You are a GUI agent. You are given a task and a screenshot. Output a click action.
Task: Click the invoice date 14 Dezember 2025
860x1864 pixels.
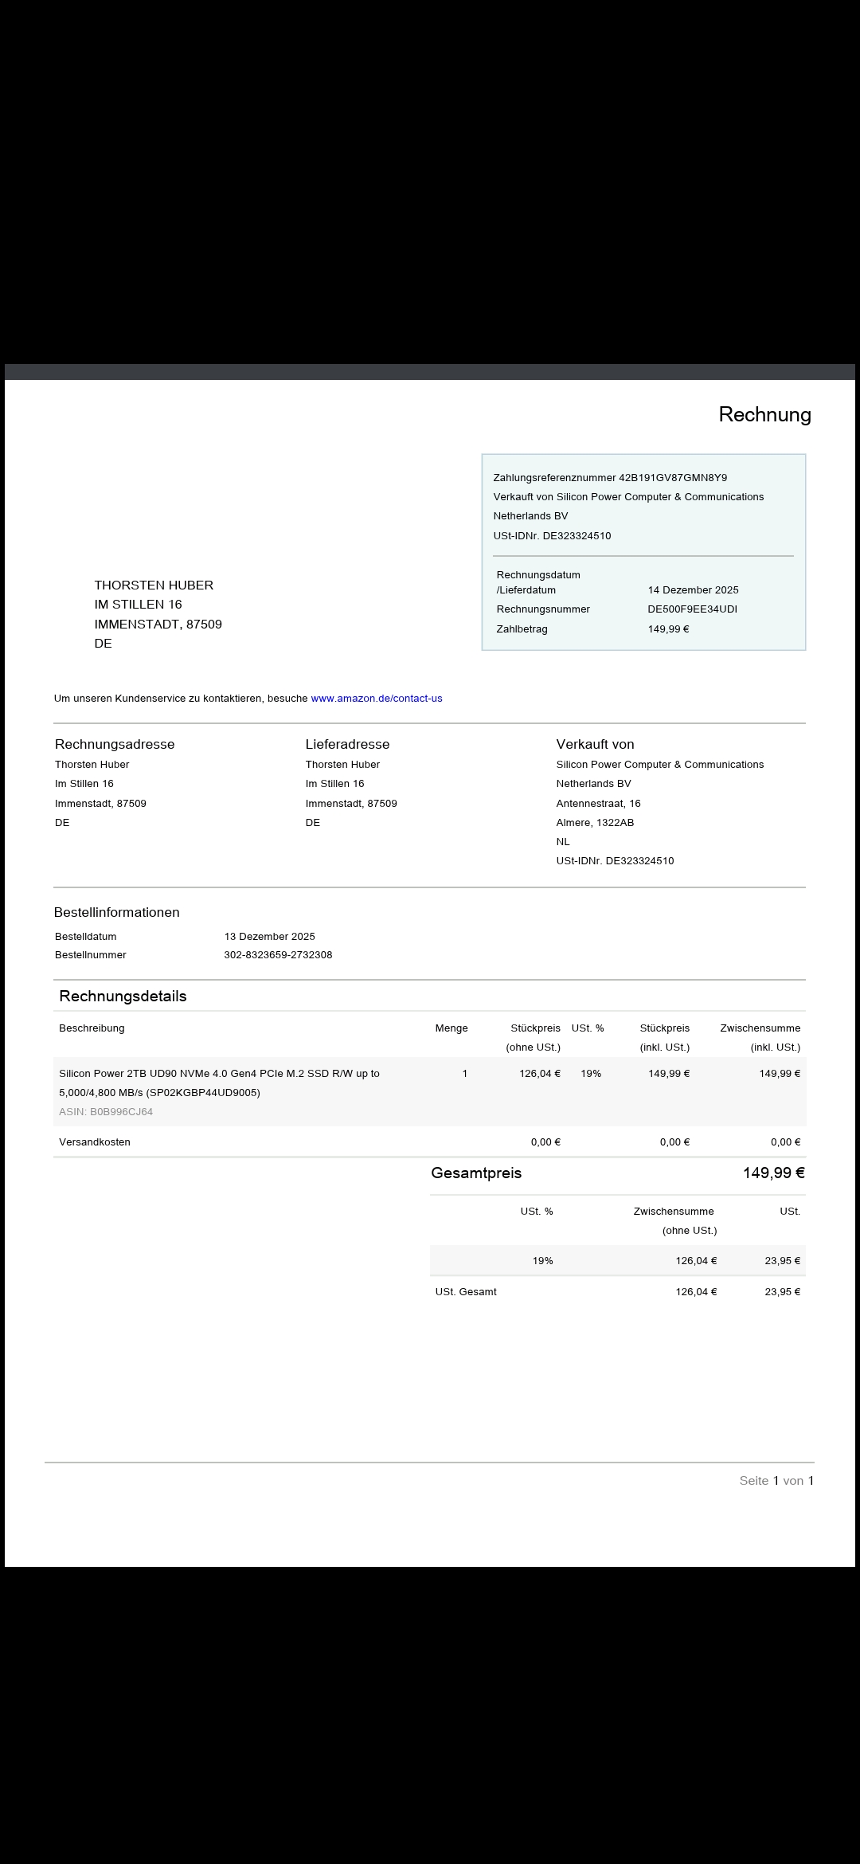tap(693, 590)
